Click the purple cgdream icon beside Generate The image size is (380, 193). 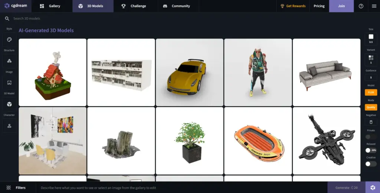coord(373,188)
